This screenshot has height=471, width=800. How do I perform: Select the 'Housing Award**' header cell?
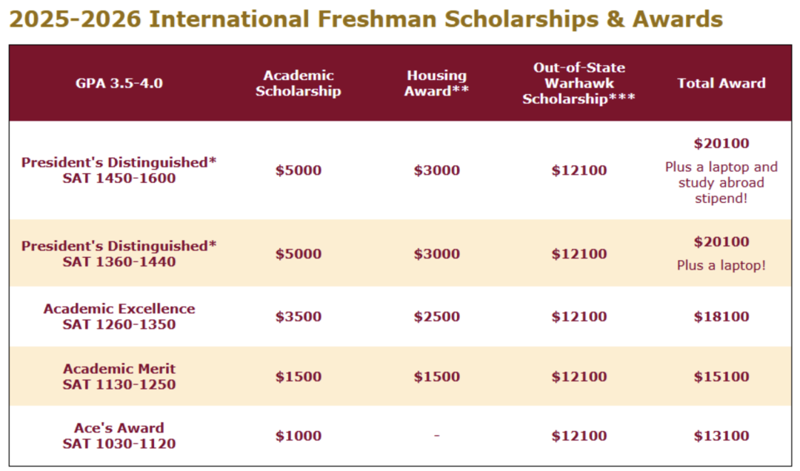437,83
